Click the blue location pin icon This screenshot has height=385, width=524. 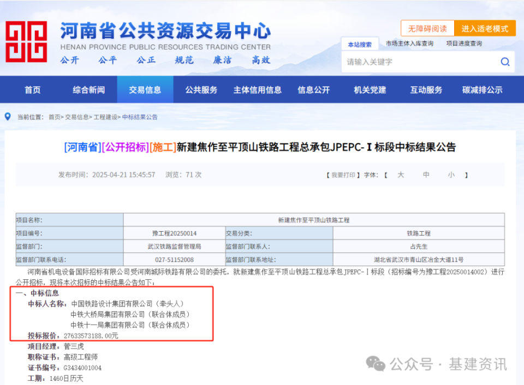click(8, 117)
